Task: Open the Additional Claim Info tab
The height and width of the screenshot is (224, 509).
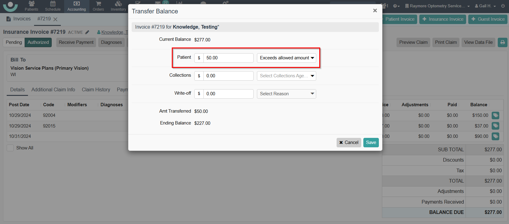Action: (x=53, y=89)
